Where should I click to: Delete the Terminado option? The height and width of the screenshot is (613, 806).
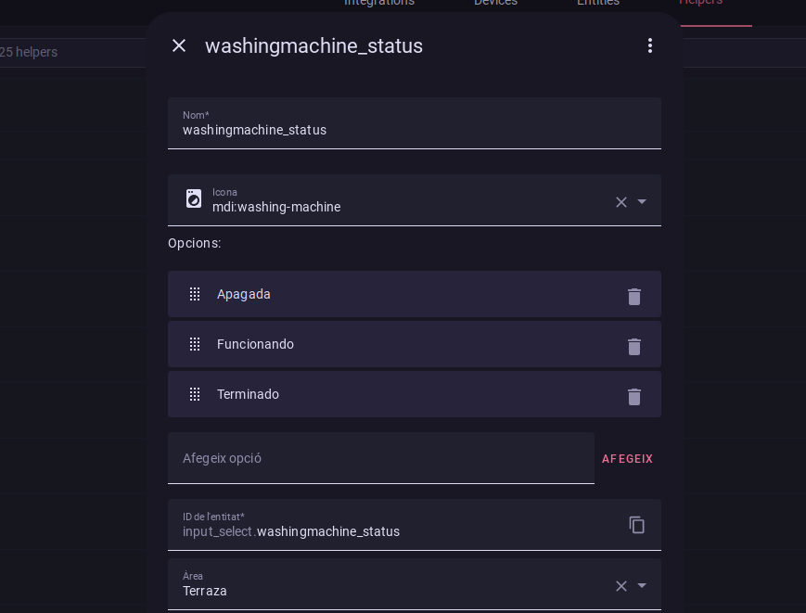(634, 397)
